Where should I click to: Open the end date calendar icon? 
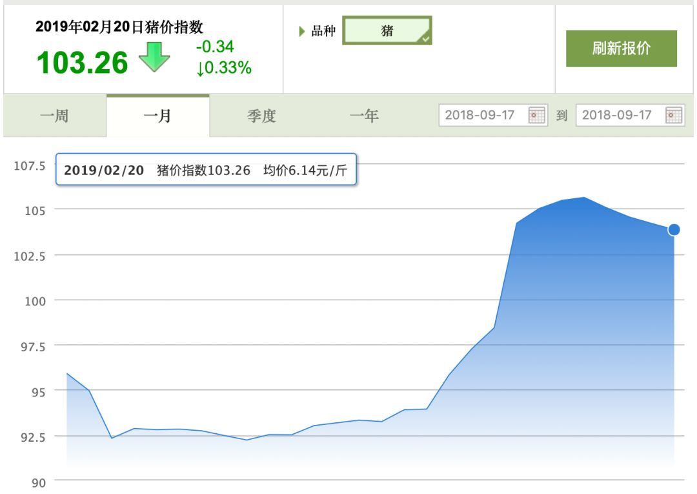[x=674, y=116]
